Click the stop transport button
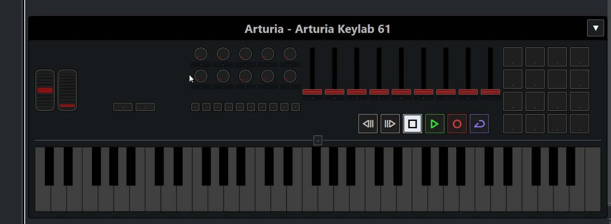This screenshot has height=224, width=611. (412, 124)
